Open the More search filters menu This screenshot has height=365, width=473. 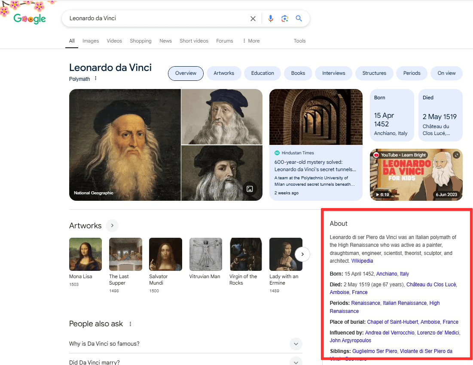251,41
